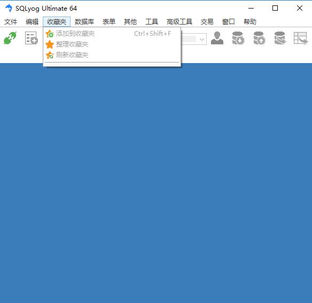312x303 pixels.
Task: Click the database synchronization icon
Action: pos(280,38)
